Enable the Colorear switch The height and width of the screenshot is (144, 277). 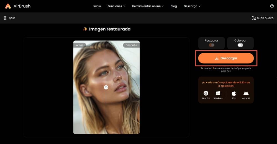coord(240,45)
